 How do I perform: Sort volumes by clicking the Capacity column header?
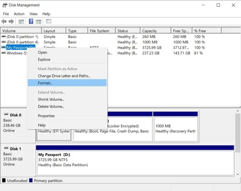pyautogui.click(x=155, y=30)
